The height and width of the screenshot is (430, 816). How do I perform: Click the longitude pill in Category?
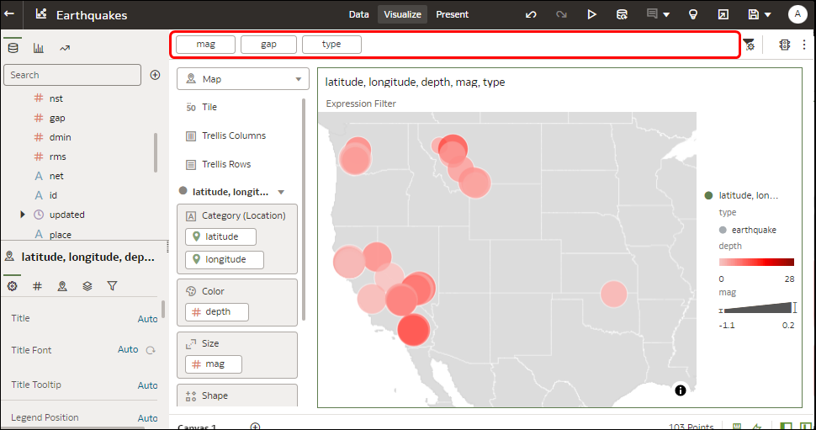(x=225, y=260)
